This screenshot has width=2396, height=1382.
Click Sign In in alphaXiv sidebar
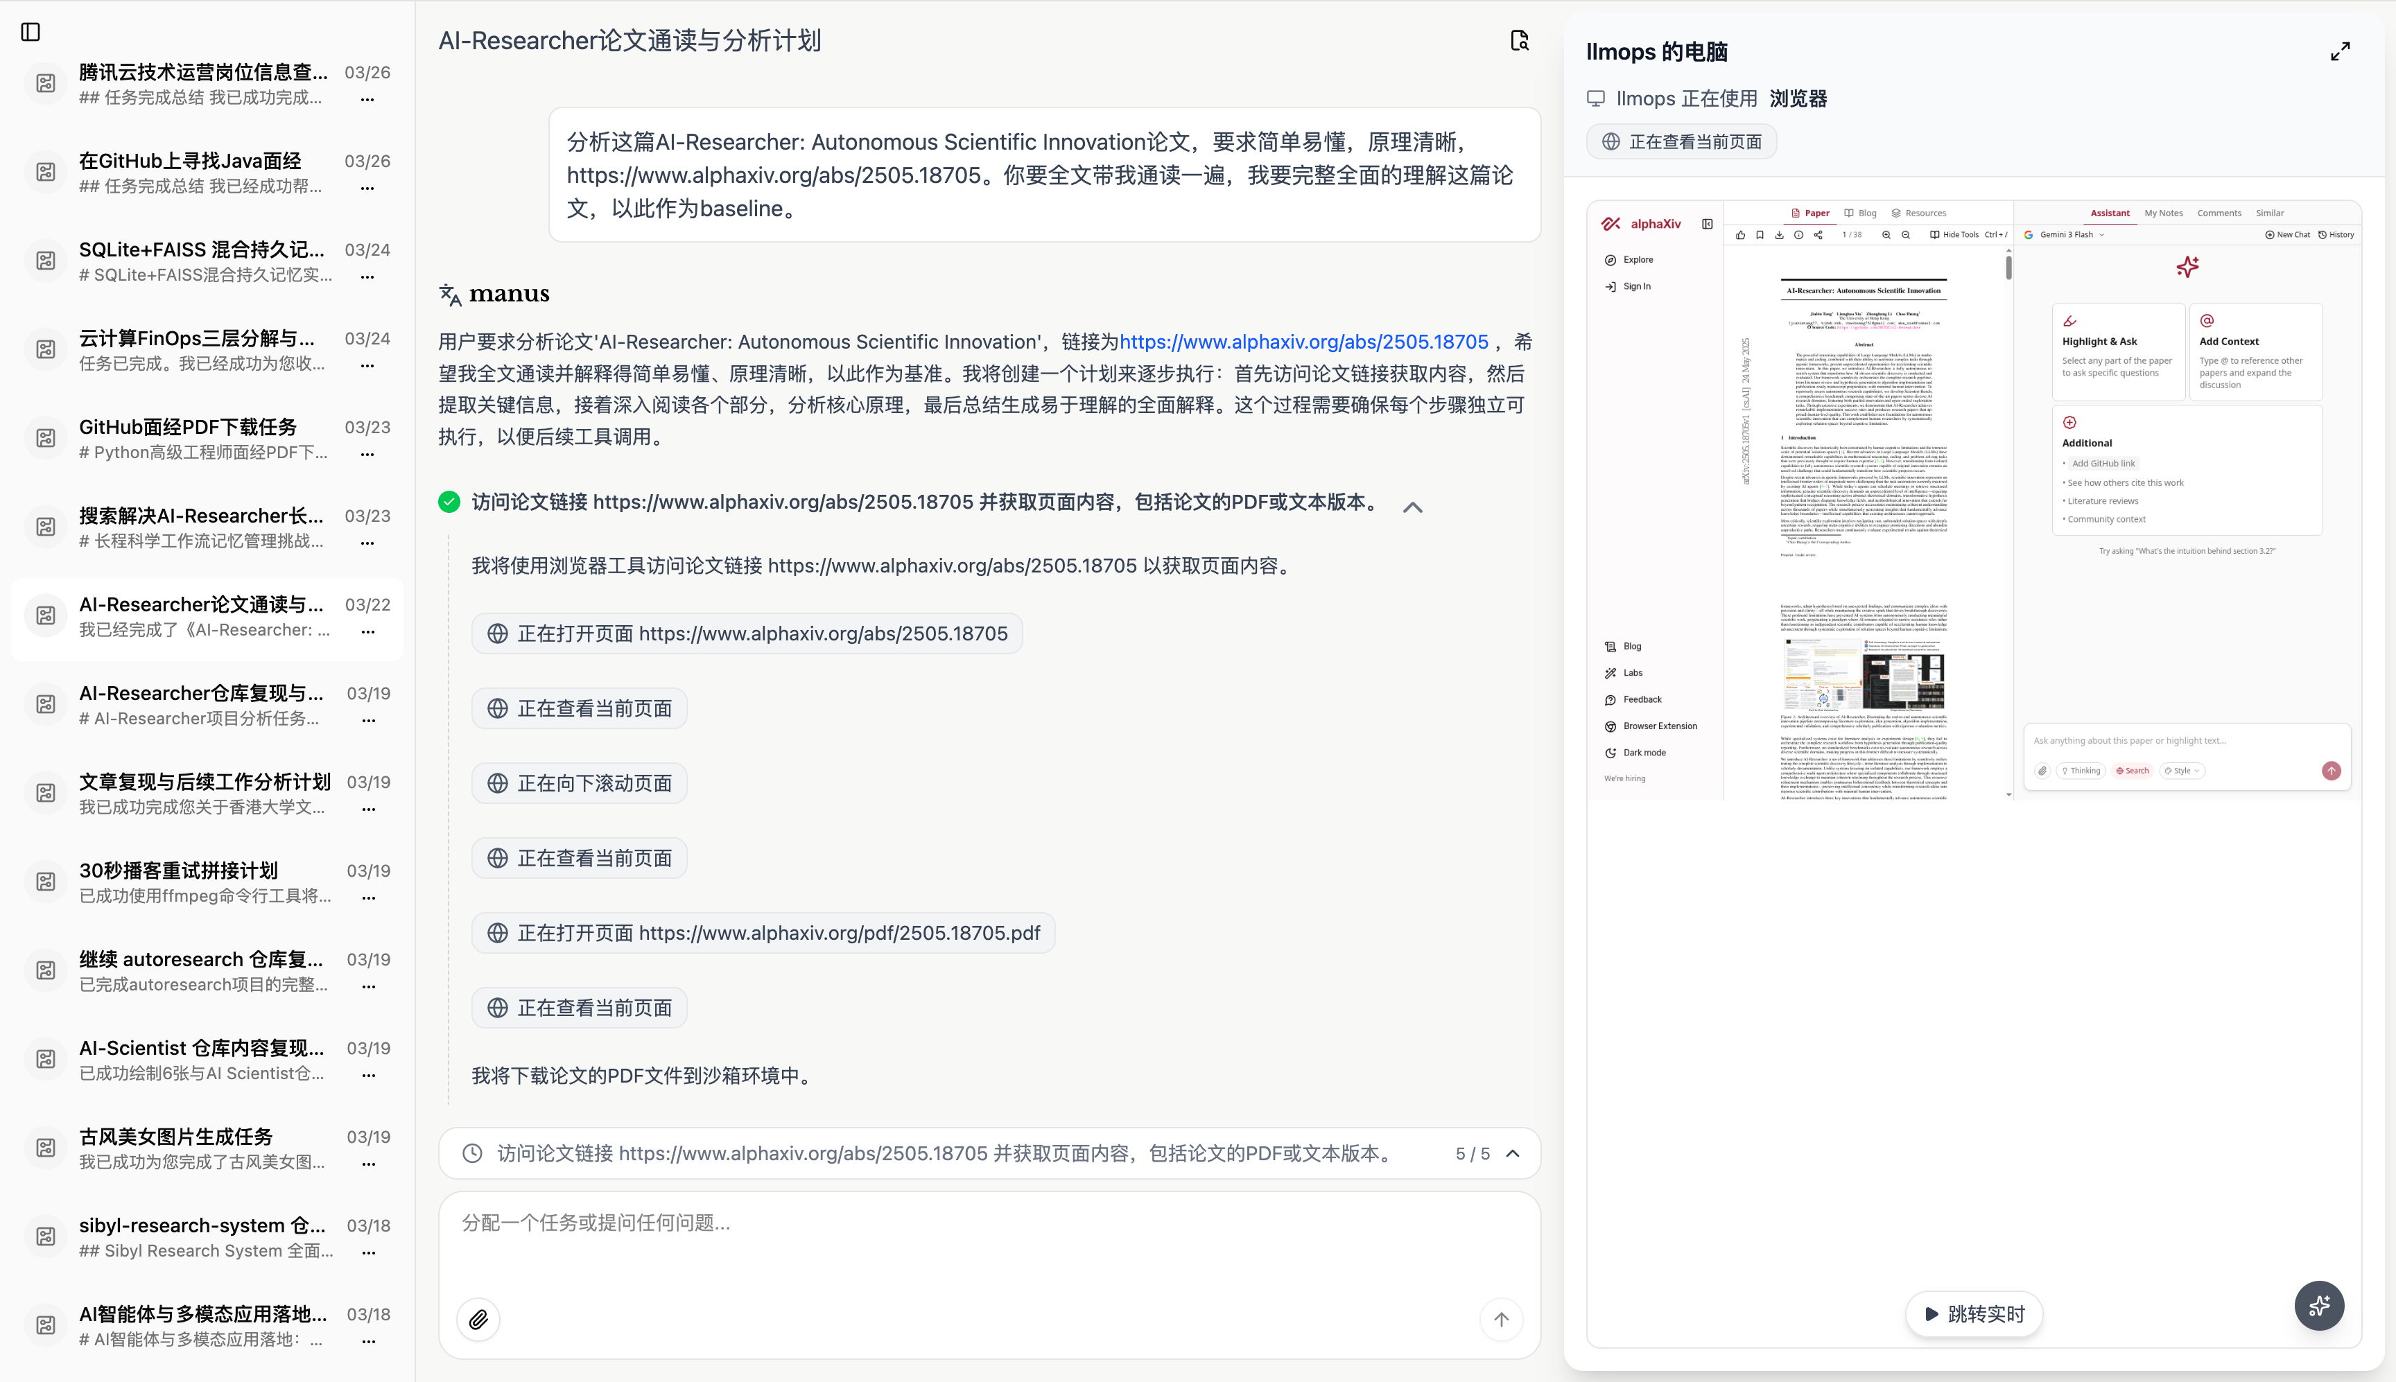click(x=1627, y=287)
